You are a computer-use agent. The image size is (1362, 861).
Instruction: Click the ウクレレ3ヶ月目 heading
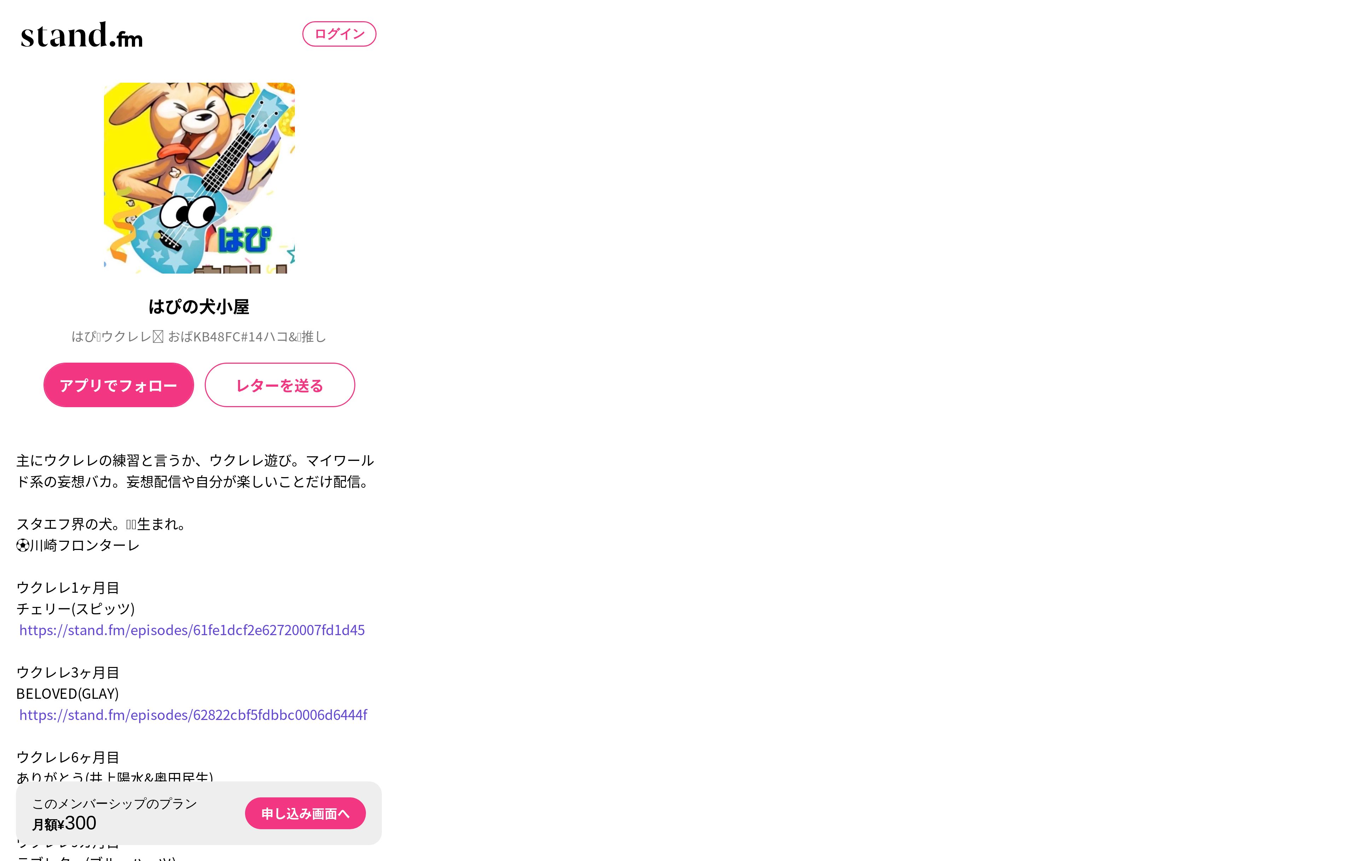(68, 673)
